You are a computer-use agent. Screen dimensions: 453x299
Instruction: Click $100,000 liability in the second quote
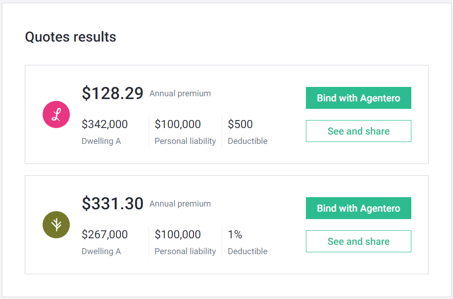pos(178,235)
